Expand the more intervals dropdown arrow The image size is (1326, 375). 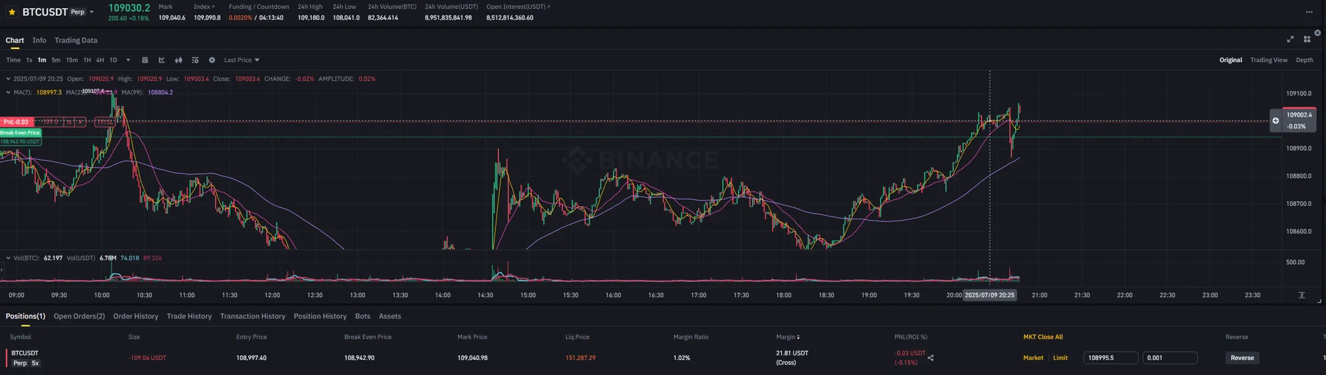(x=128, y=60)
